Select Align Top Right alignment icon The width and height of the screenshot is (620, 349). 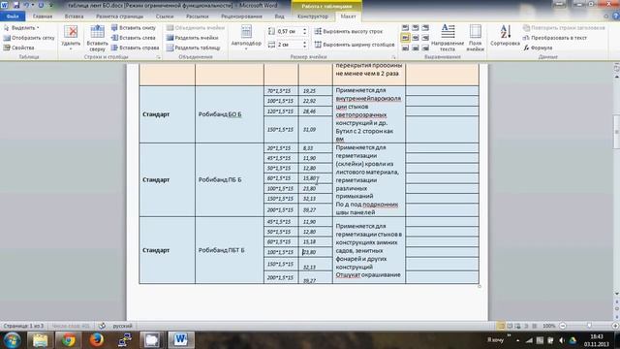[x=425, y=28]
